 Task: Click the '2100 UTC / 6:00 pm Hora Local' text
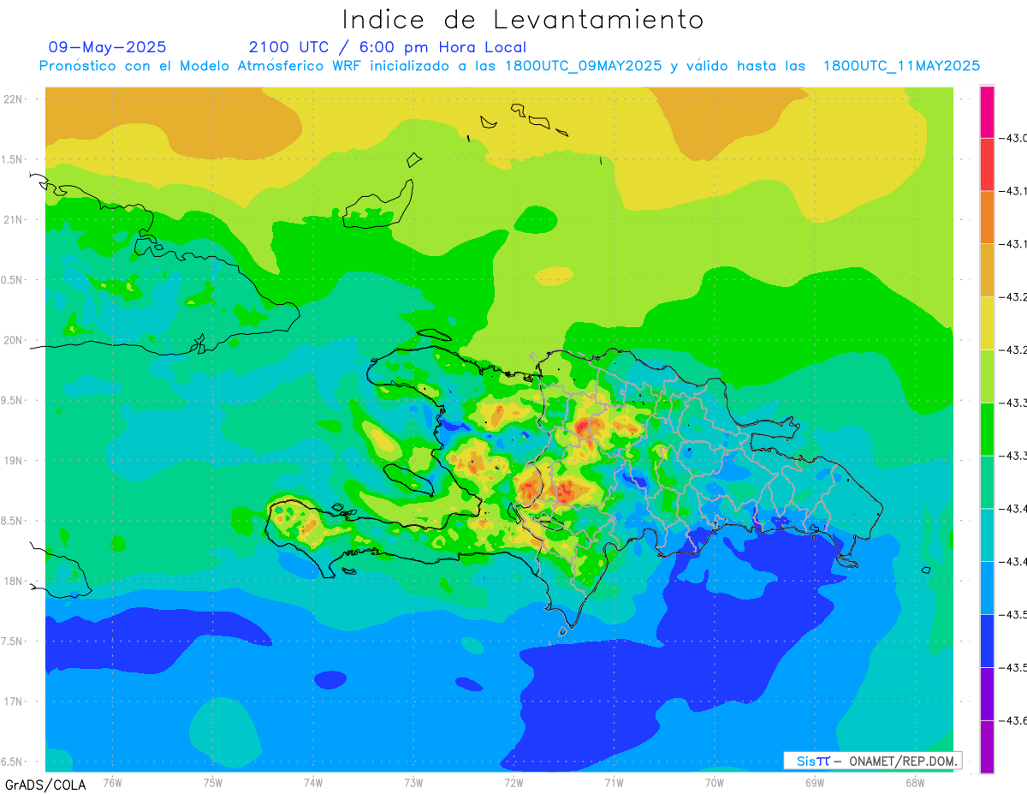388,47
